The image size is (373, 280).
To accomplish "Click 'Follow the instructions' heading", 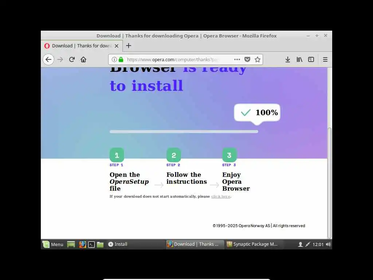I will coord(187,178).
